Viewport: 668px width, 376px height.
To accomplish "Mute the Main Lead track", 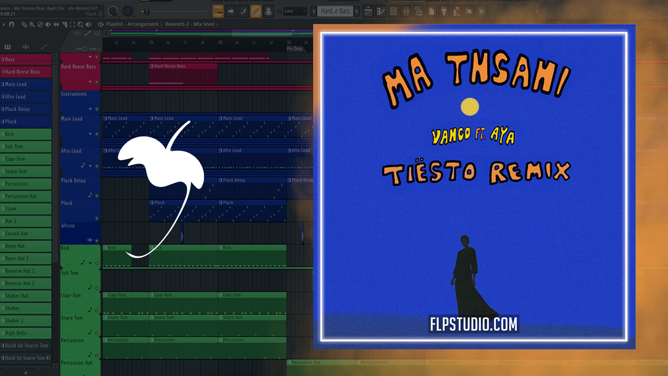I will click(97, 134).
